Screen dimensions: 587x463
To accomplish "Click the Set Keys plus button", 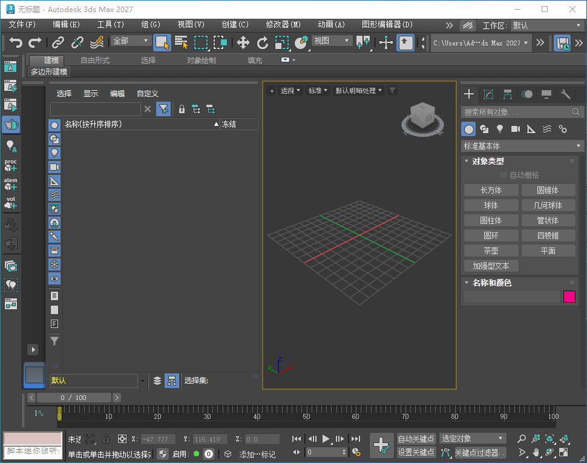I will [x=381, y=445].
